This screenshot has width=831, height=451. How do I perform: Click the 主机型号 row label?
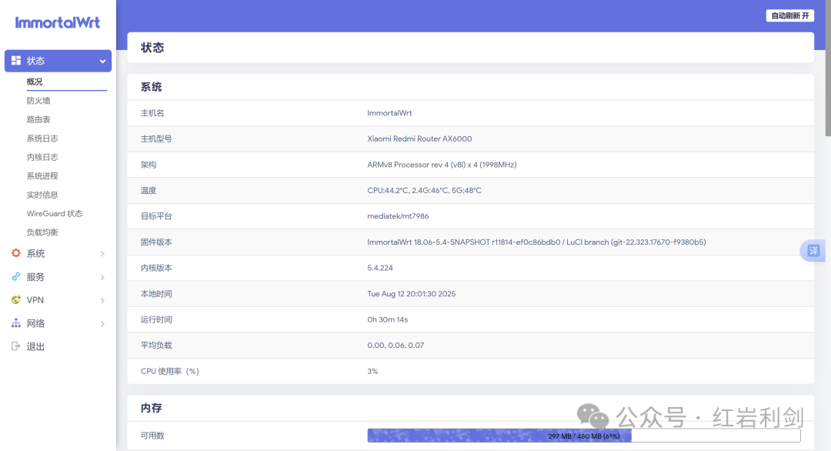click(x=156, y=139)
